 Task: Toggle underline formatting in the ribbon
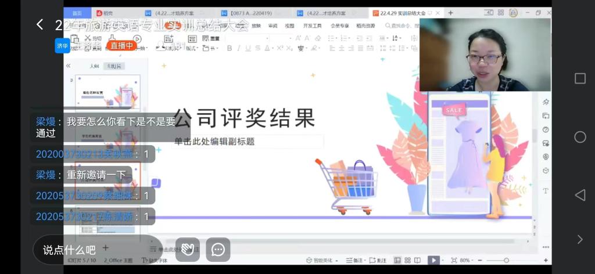click(248, 48)
